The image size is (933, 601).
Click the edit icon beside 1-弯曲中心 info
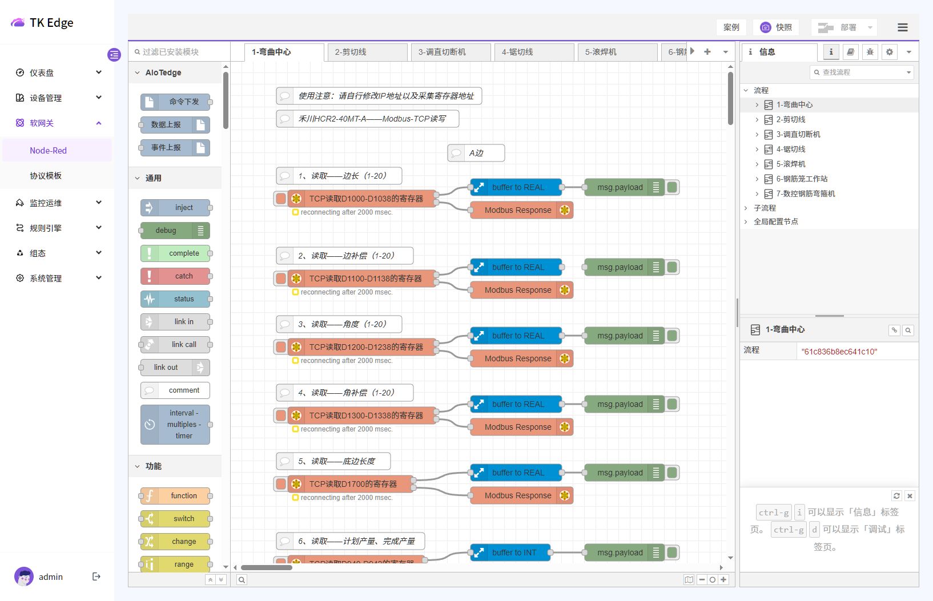[x=894, y=330]
